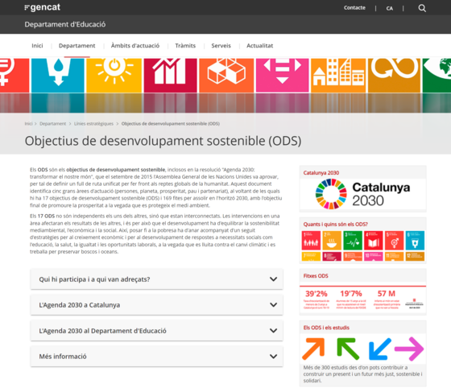The height and width of the screenshot is (392, 451).
Task: Open 'Quants i quins són els ODS?' link
Action: pyautogui.click(x=335, y=224)
